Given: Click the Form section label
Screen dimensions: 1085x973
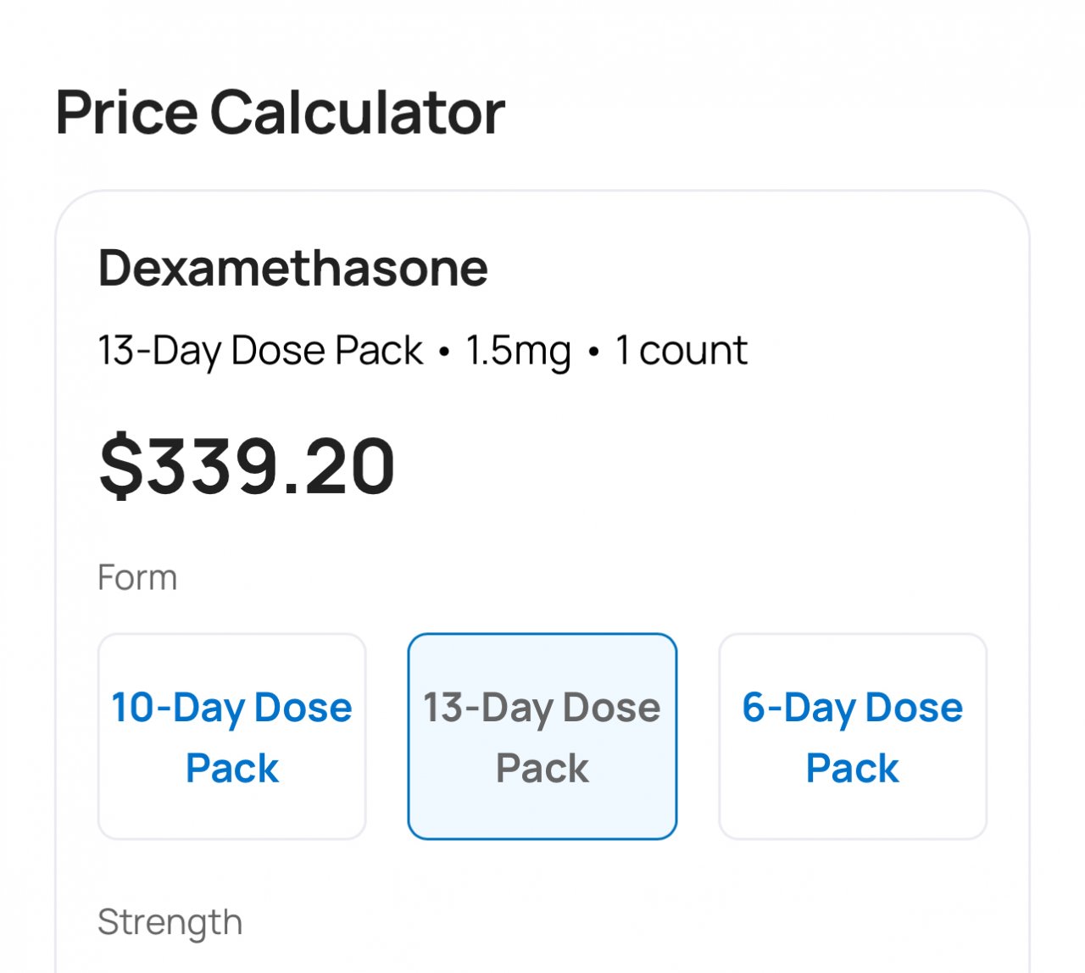Looking at the screenshot, I should tap(137, 577).
